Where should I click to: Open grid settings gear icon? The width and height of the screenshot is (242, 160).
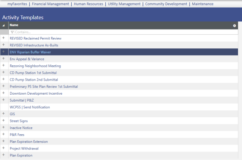point(234,26)
